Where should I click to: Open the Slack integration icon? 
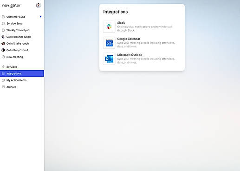[x=109, y=26]
